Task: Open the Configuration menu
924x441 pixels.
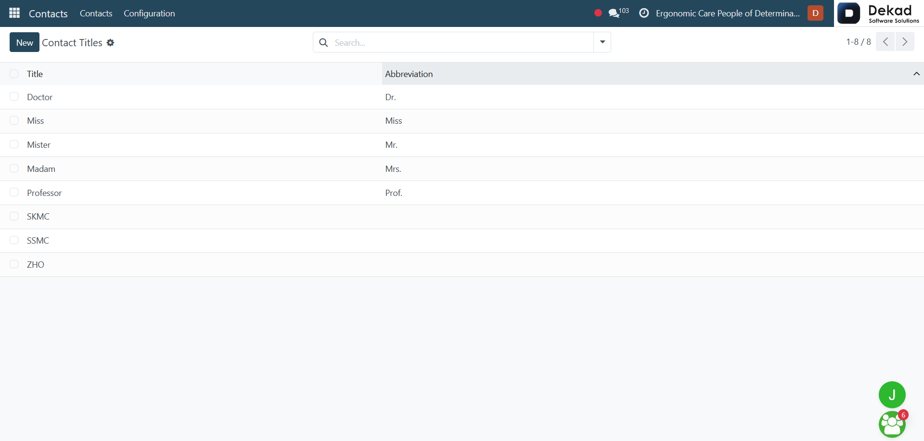Action: (149, 13)
